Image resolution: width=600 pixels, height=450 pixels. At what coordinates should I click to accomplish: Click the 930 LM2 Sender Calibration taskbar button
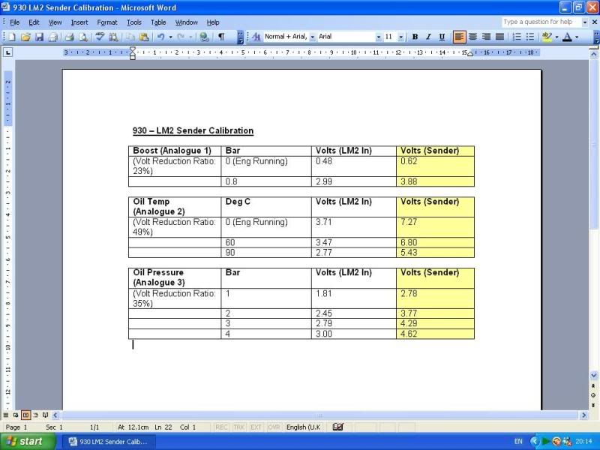pyautogui.click(x=108, y=441)
